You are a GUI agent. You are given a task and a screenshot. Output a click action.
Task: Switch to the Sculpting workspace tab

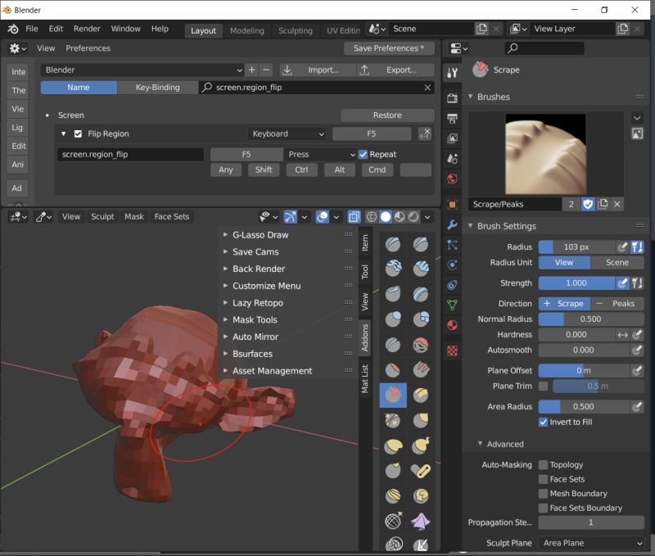tap(296, 30)
